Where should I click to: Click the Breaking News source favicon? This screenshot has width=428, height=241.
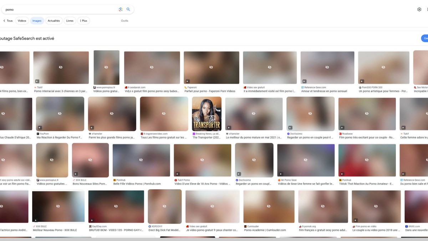coord(194,134)
